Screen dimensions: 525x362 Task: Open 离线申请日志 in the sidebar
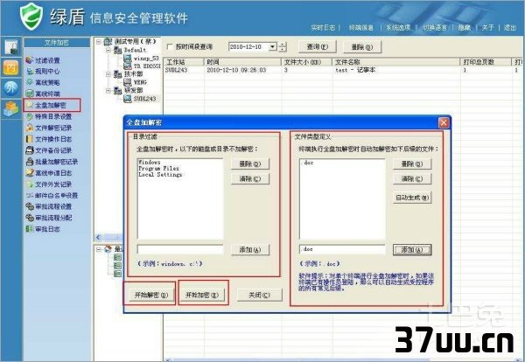pyautogui.click(x=49, y=173)
